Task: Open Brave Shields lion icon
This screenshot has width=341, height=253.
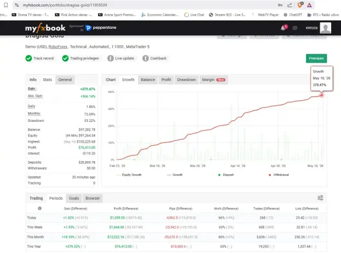Action: (x=300, y=5)
